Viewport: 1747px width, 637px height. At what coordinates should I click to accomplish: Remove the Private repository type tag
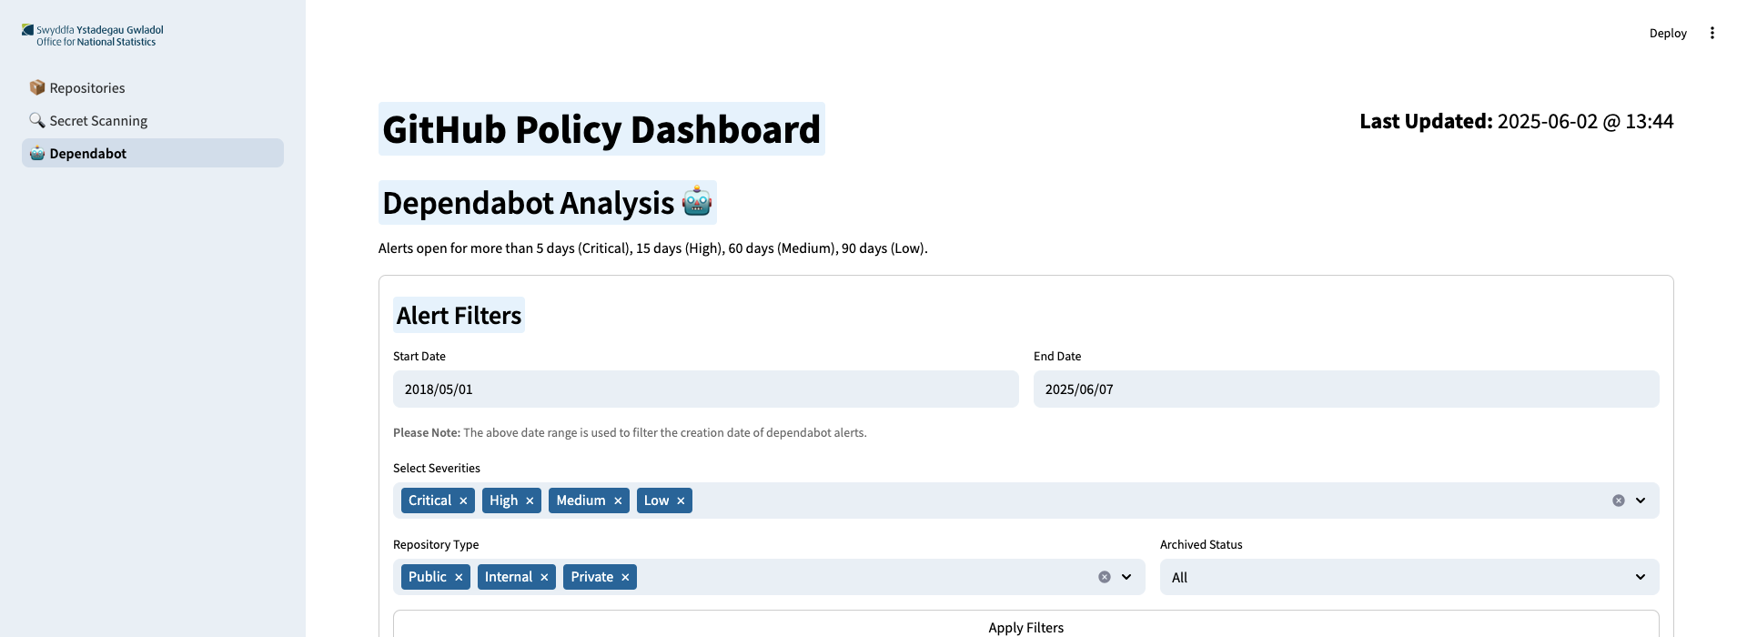pyautogui.click(x=625, y=577)
